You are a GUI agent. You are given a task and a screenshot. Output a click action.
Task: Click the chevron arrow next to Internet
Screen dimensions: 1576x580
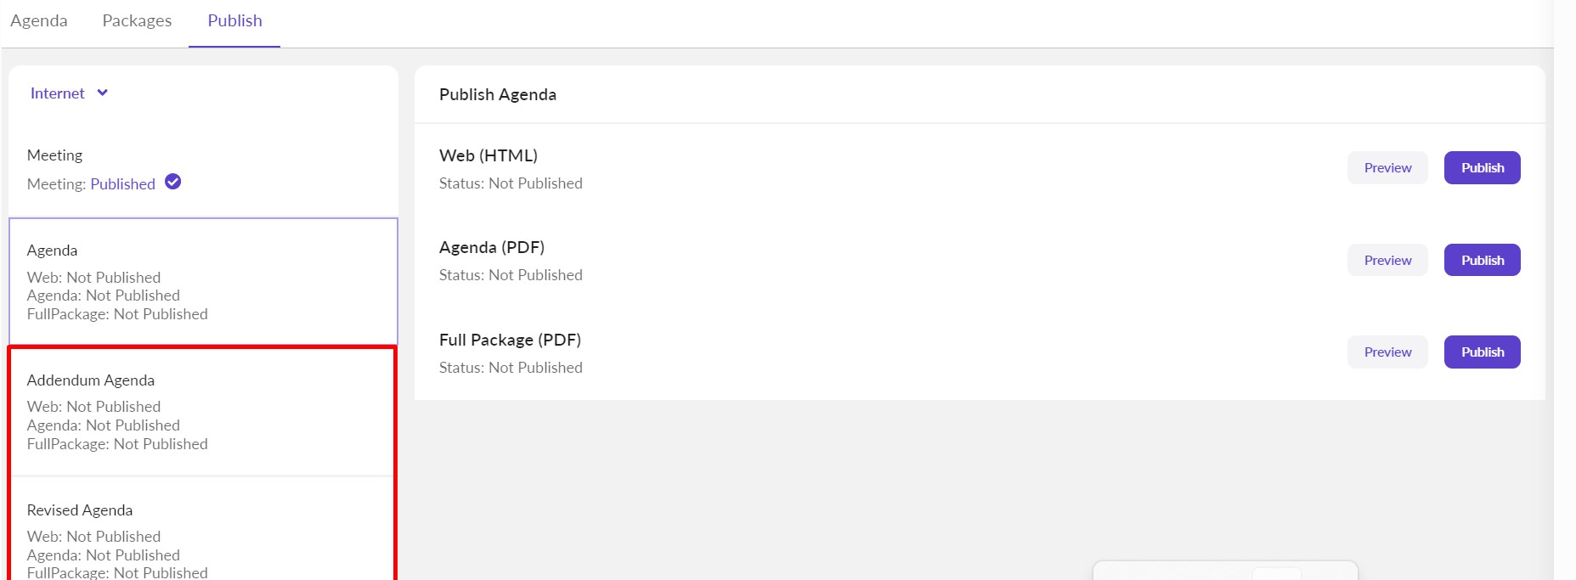pos(103,93)
